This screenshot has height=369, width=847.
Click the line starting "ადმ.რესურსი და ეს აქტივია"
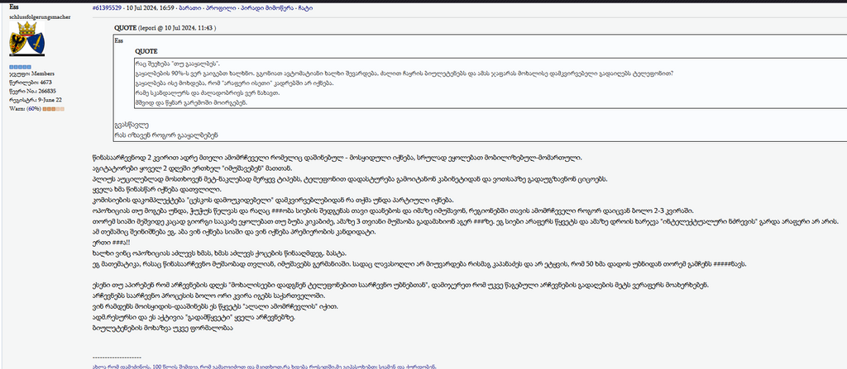click(x=194, y=317)
